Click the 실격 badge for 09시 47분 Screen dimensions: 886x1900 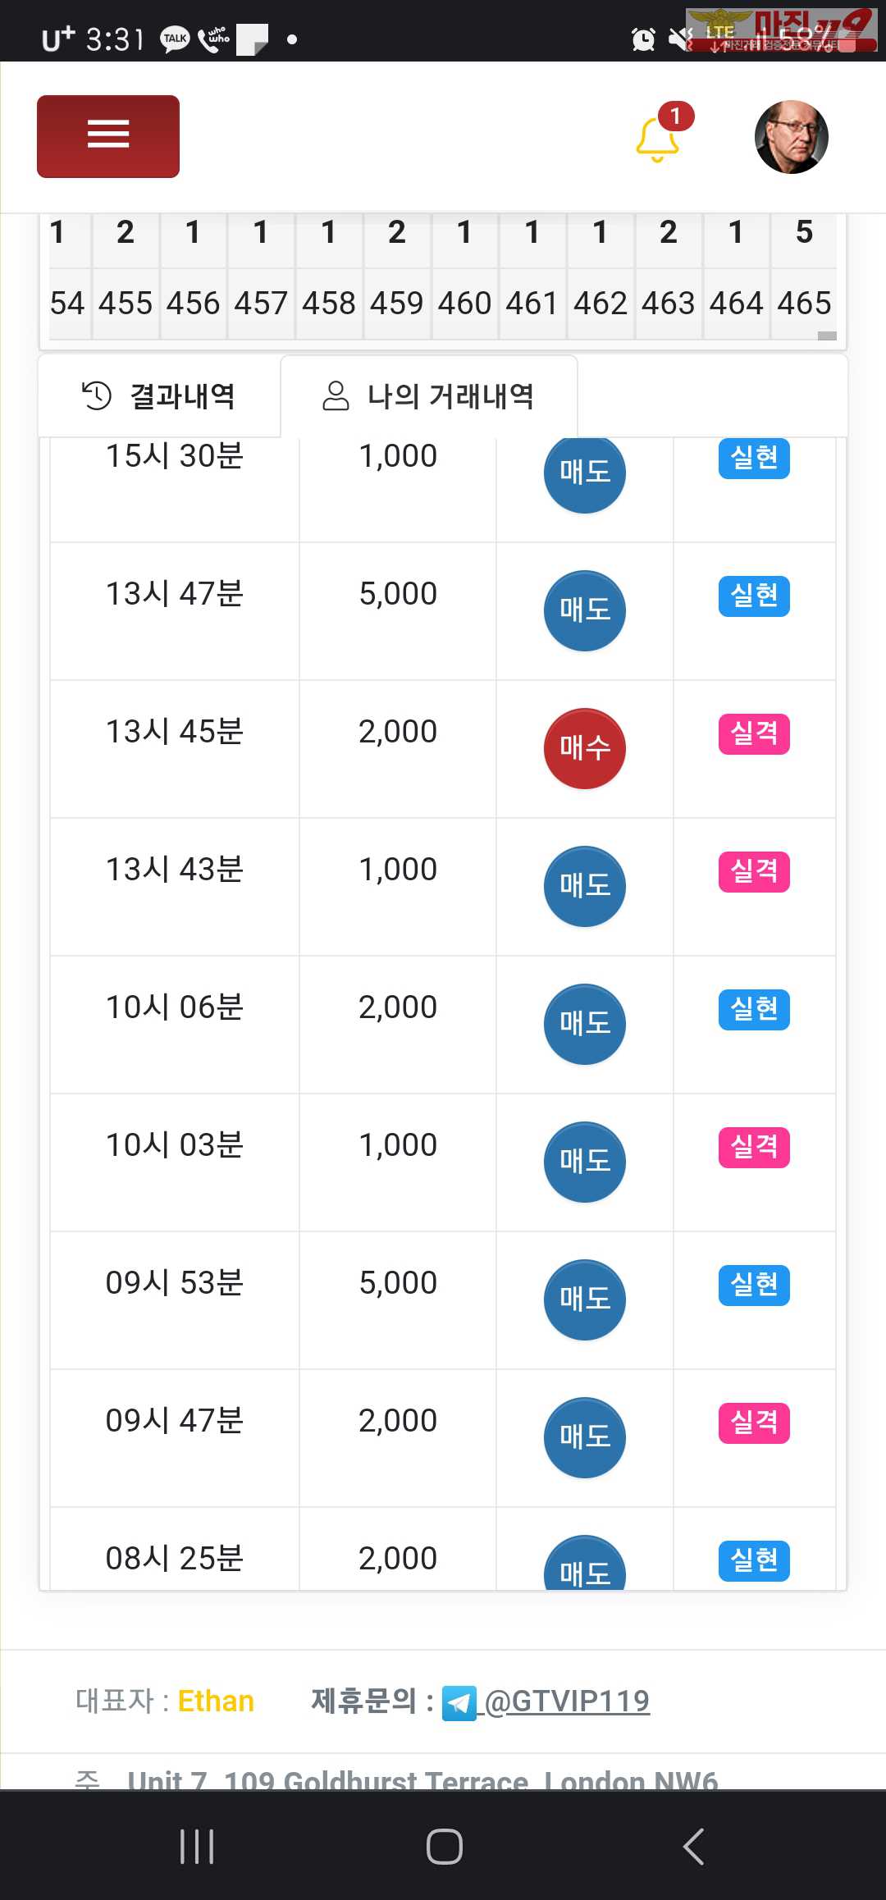[754, 1423]
